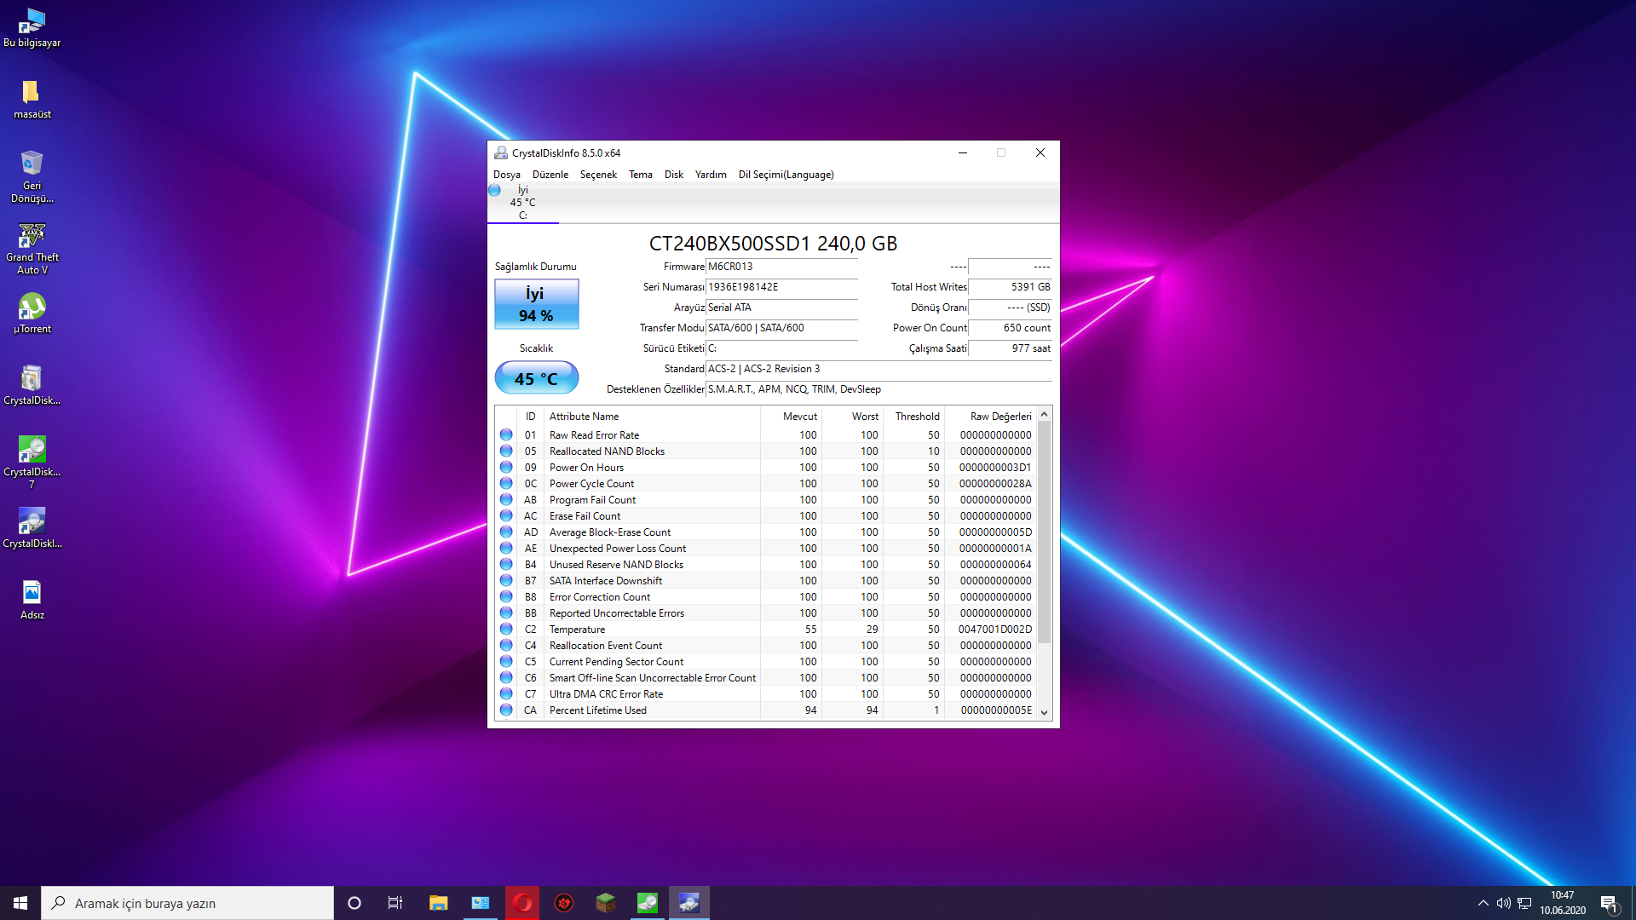Viewport: 1636px width, 920px height.
Task: Click status icon for Raw Read Error Rate
Action: [506, 434]
